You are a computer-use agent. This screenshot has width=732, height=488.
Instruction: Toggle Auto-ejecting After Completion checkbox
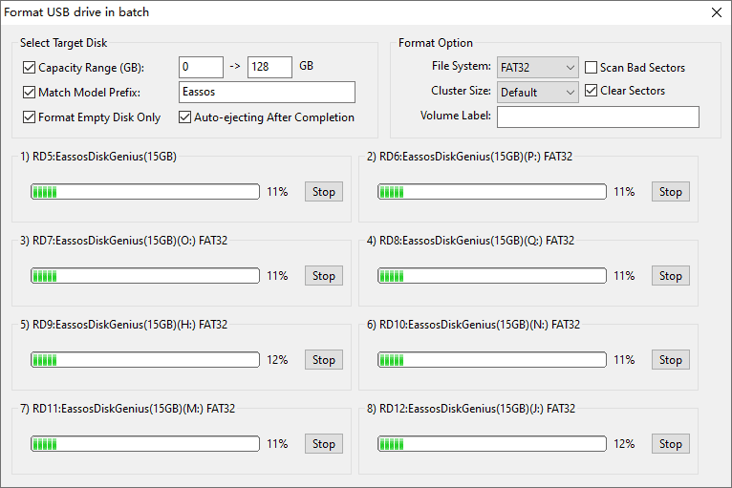tap(185, 117)
